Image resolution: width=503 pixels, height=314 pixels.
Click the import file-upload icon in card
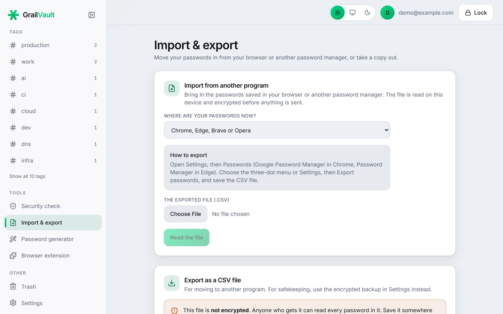point(172,88)
